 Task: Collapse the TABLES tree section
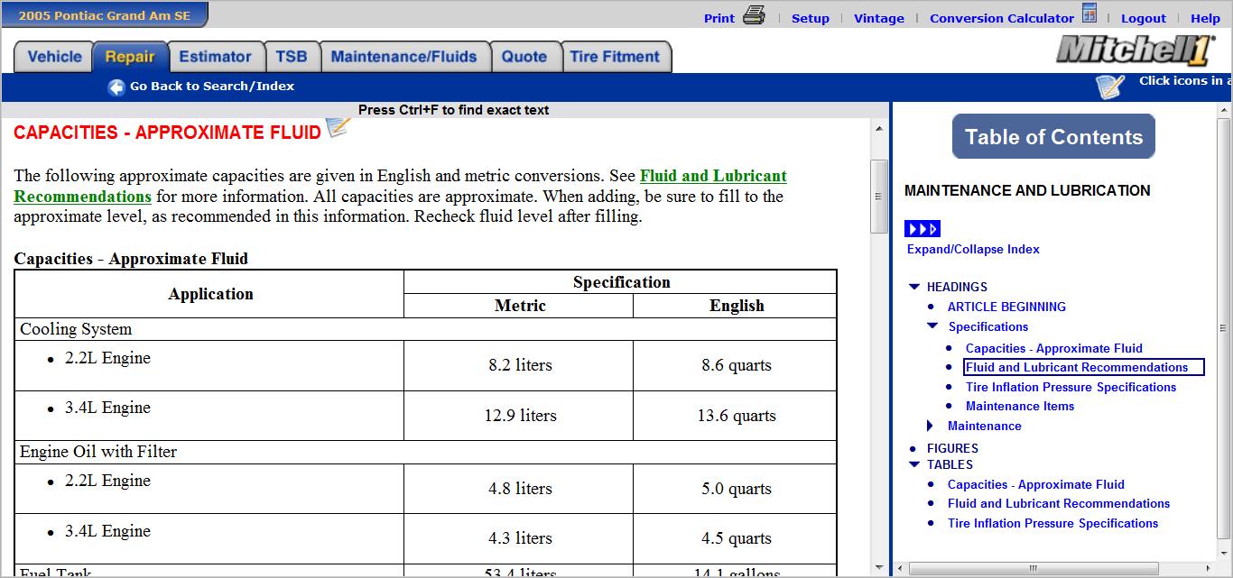coord(914,464)
